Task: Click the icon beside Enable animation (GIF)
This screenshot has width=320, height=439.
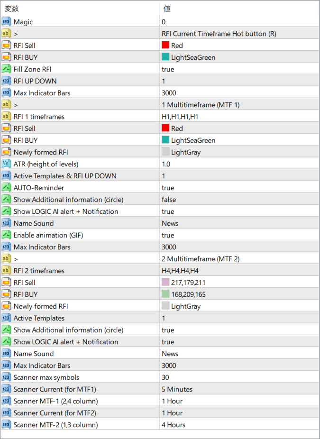Action: coord(7,235)
